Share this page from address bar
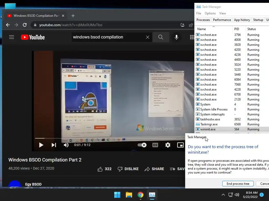 tap(191, 25)
